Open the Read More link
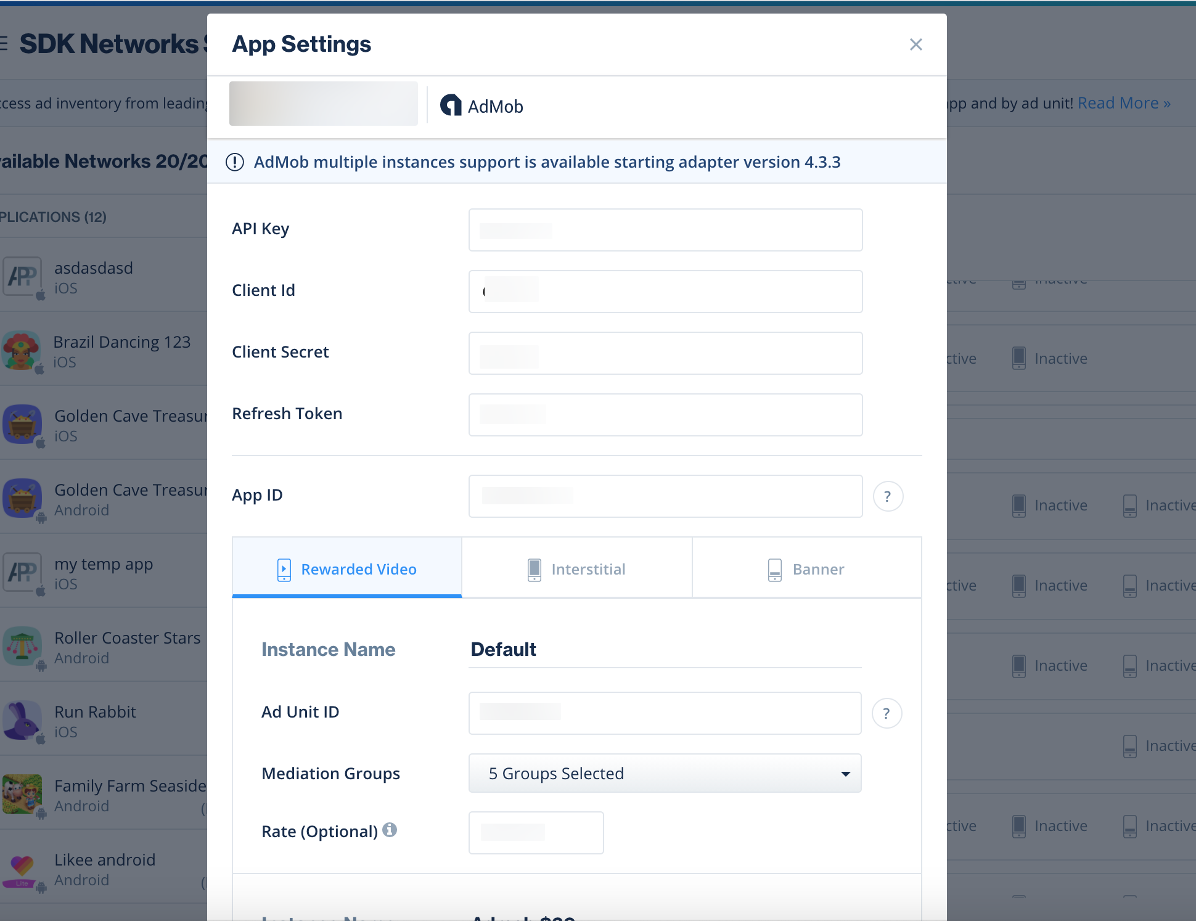1196x921 pixels. click(1123, 103)
